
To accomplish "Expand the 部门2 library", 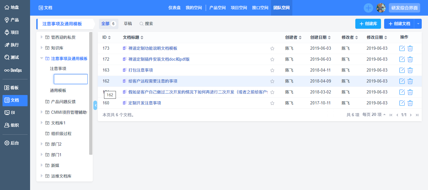I will [x=41, y=144].
